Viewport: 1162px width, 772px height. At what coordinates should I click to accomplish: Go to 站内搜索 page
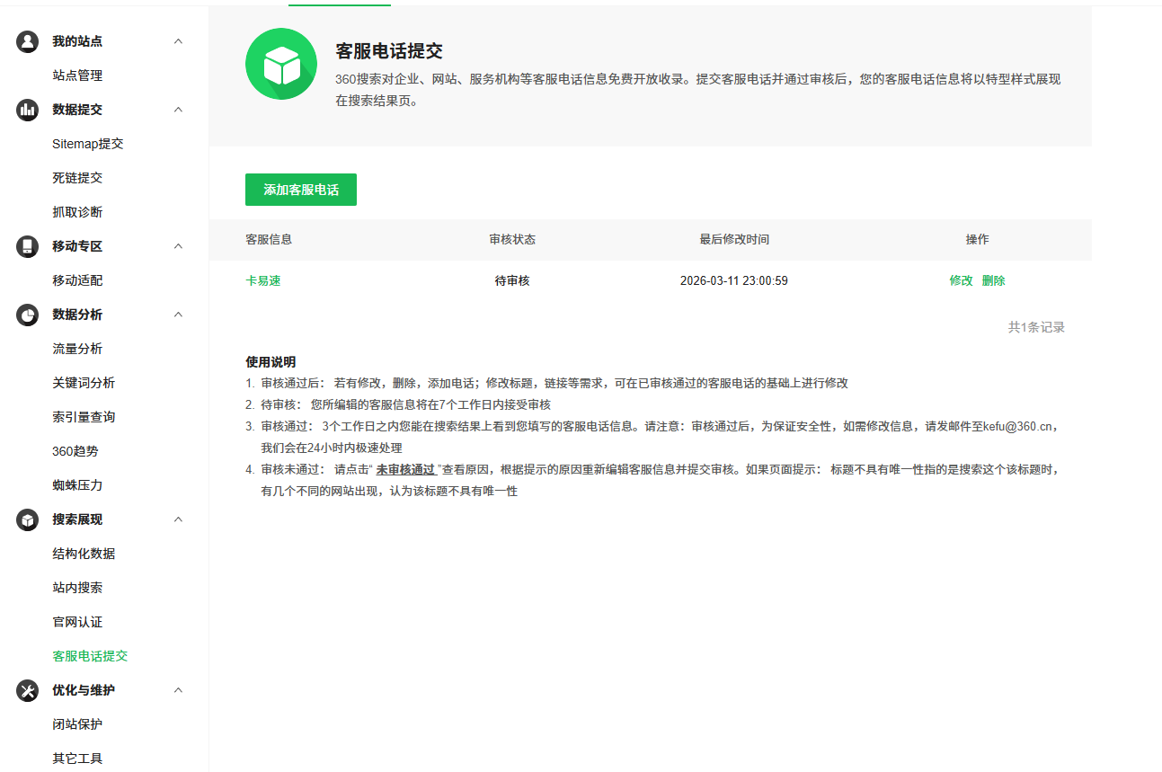pyautogui.click(x=77, y=588)
